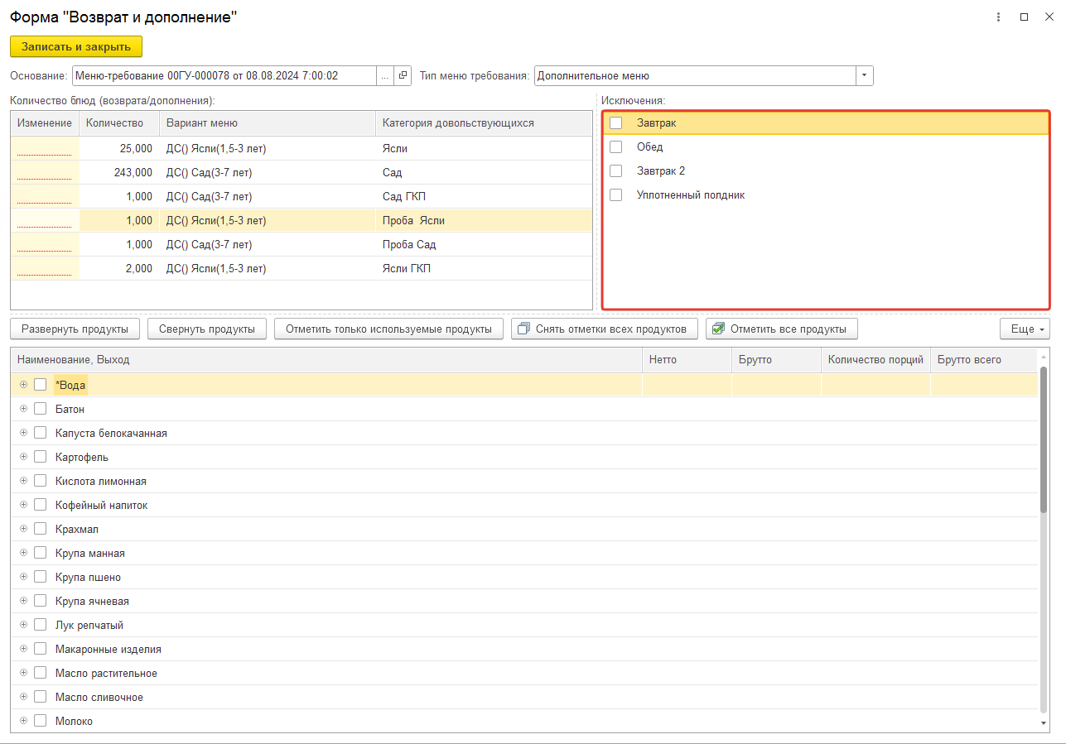1066x744 pixels.
Task: Click Отметить все продукты button
Action: point(781,329)
